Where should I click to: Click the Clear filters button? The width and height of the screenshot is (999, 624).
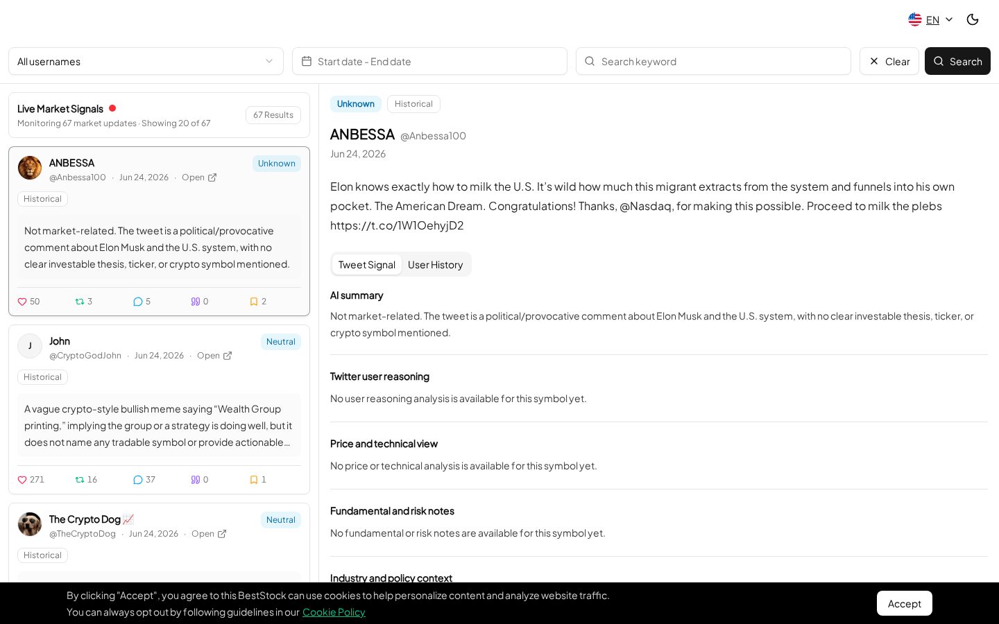pyautogui.click(x=889, y=61)
